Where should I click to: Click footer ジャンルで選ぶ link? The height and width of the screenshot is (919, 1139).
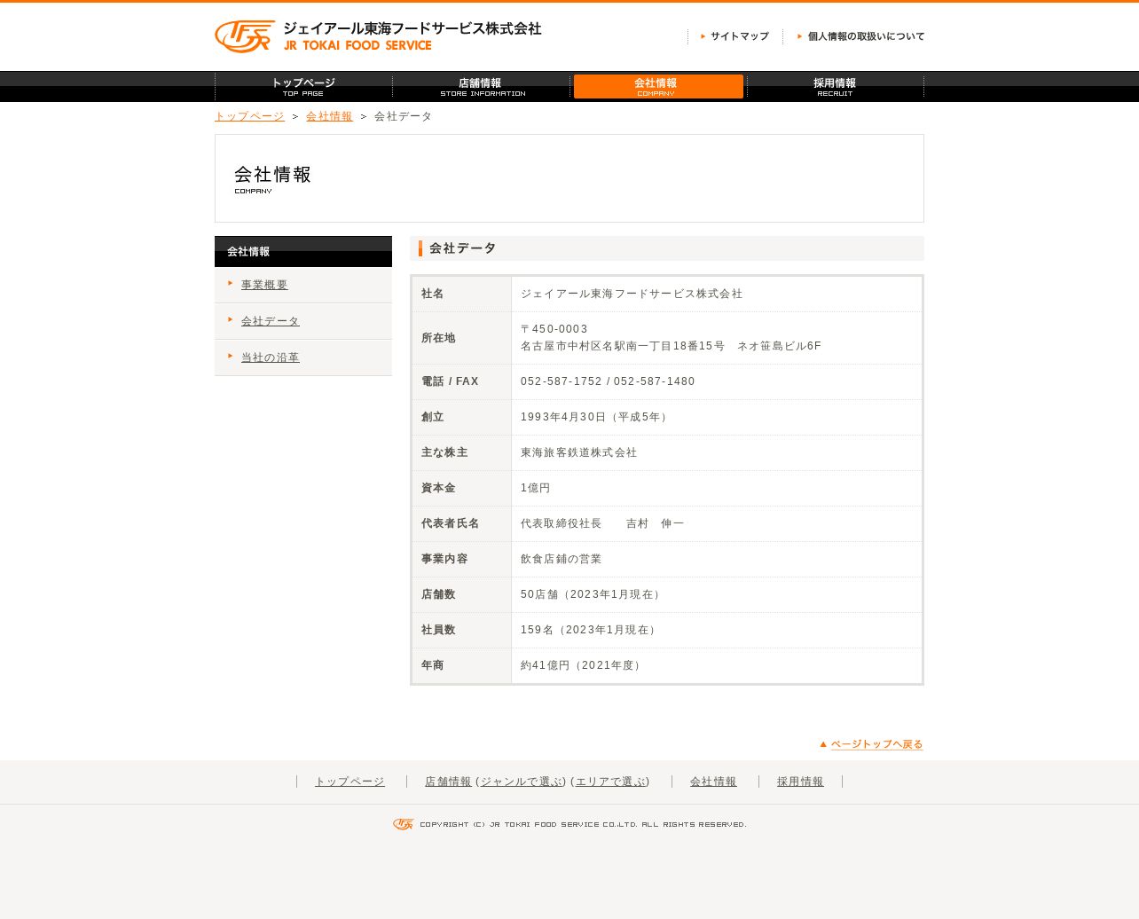[521, 782]
